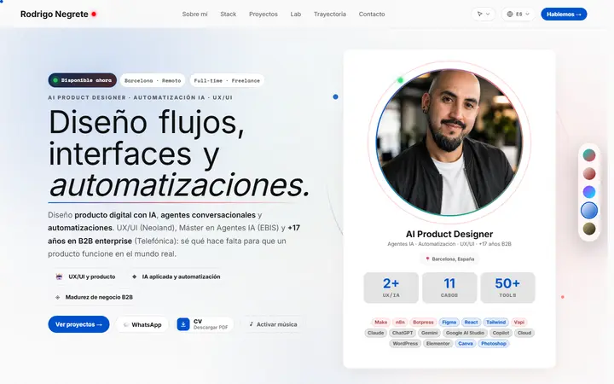This screenshot has height=384, width=614.
Task: Click the Copilot tool tag
Action: (501, 333)
